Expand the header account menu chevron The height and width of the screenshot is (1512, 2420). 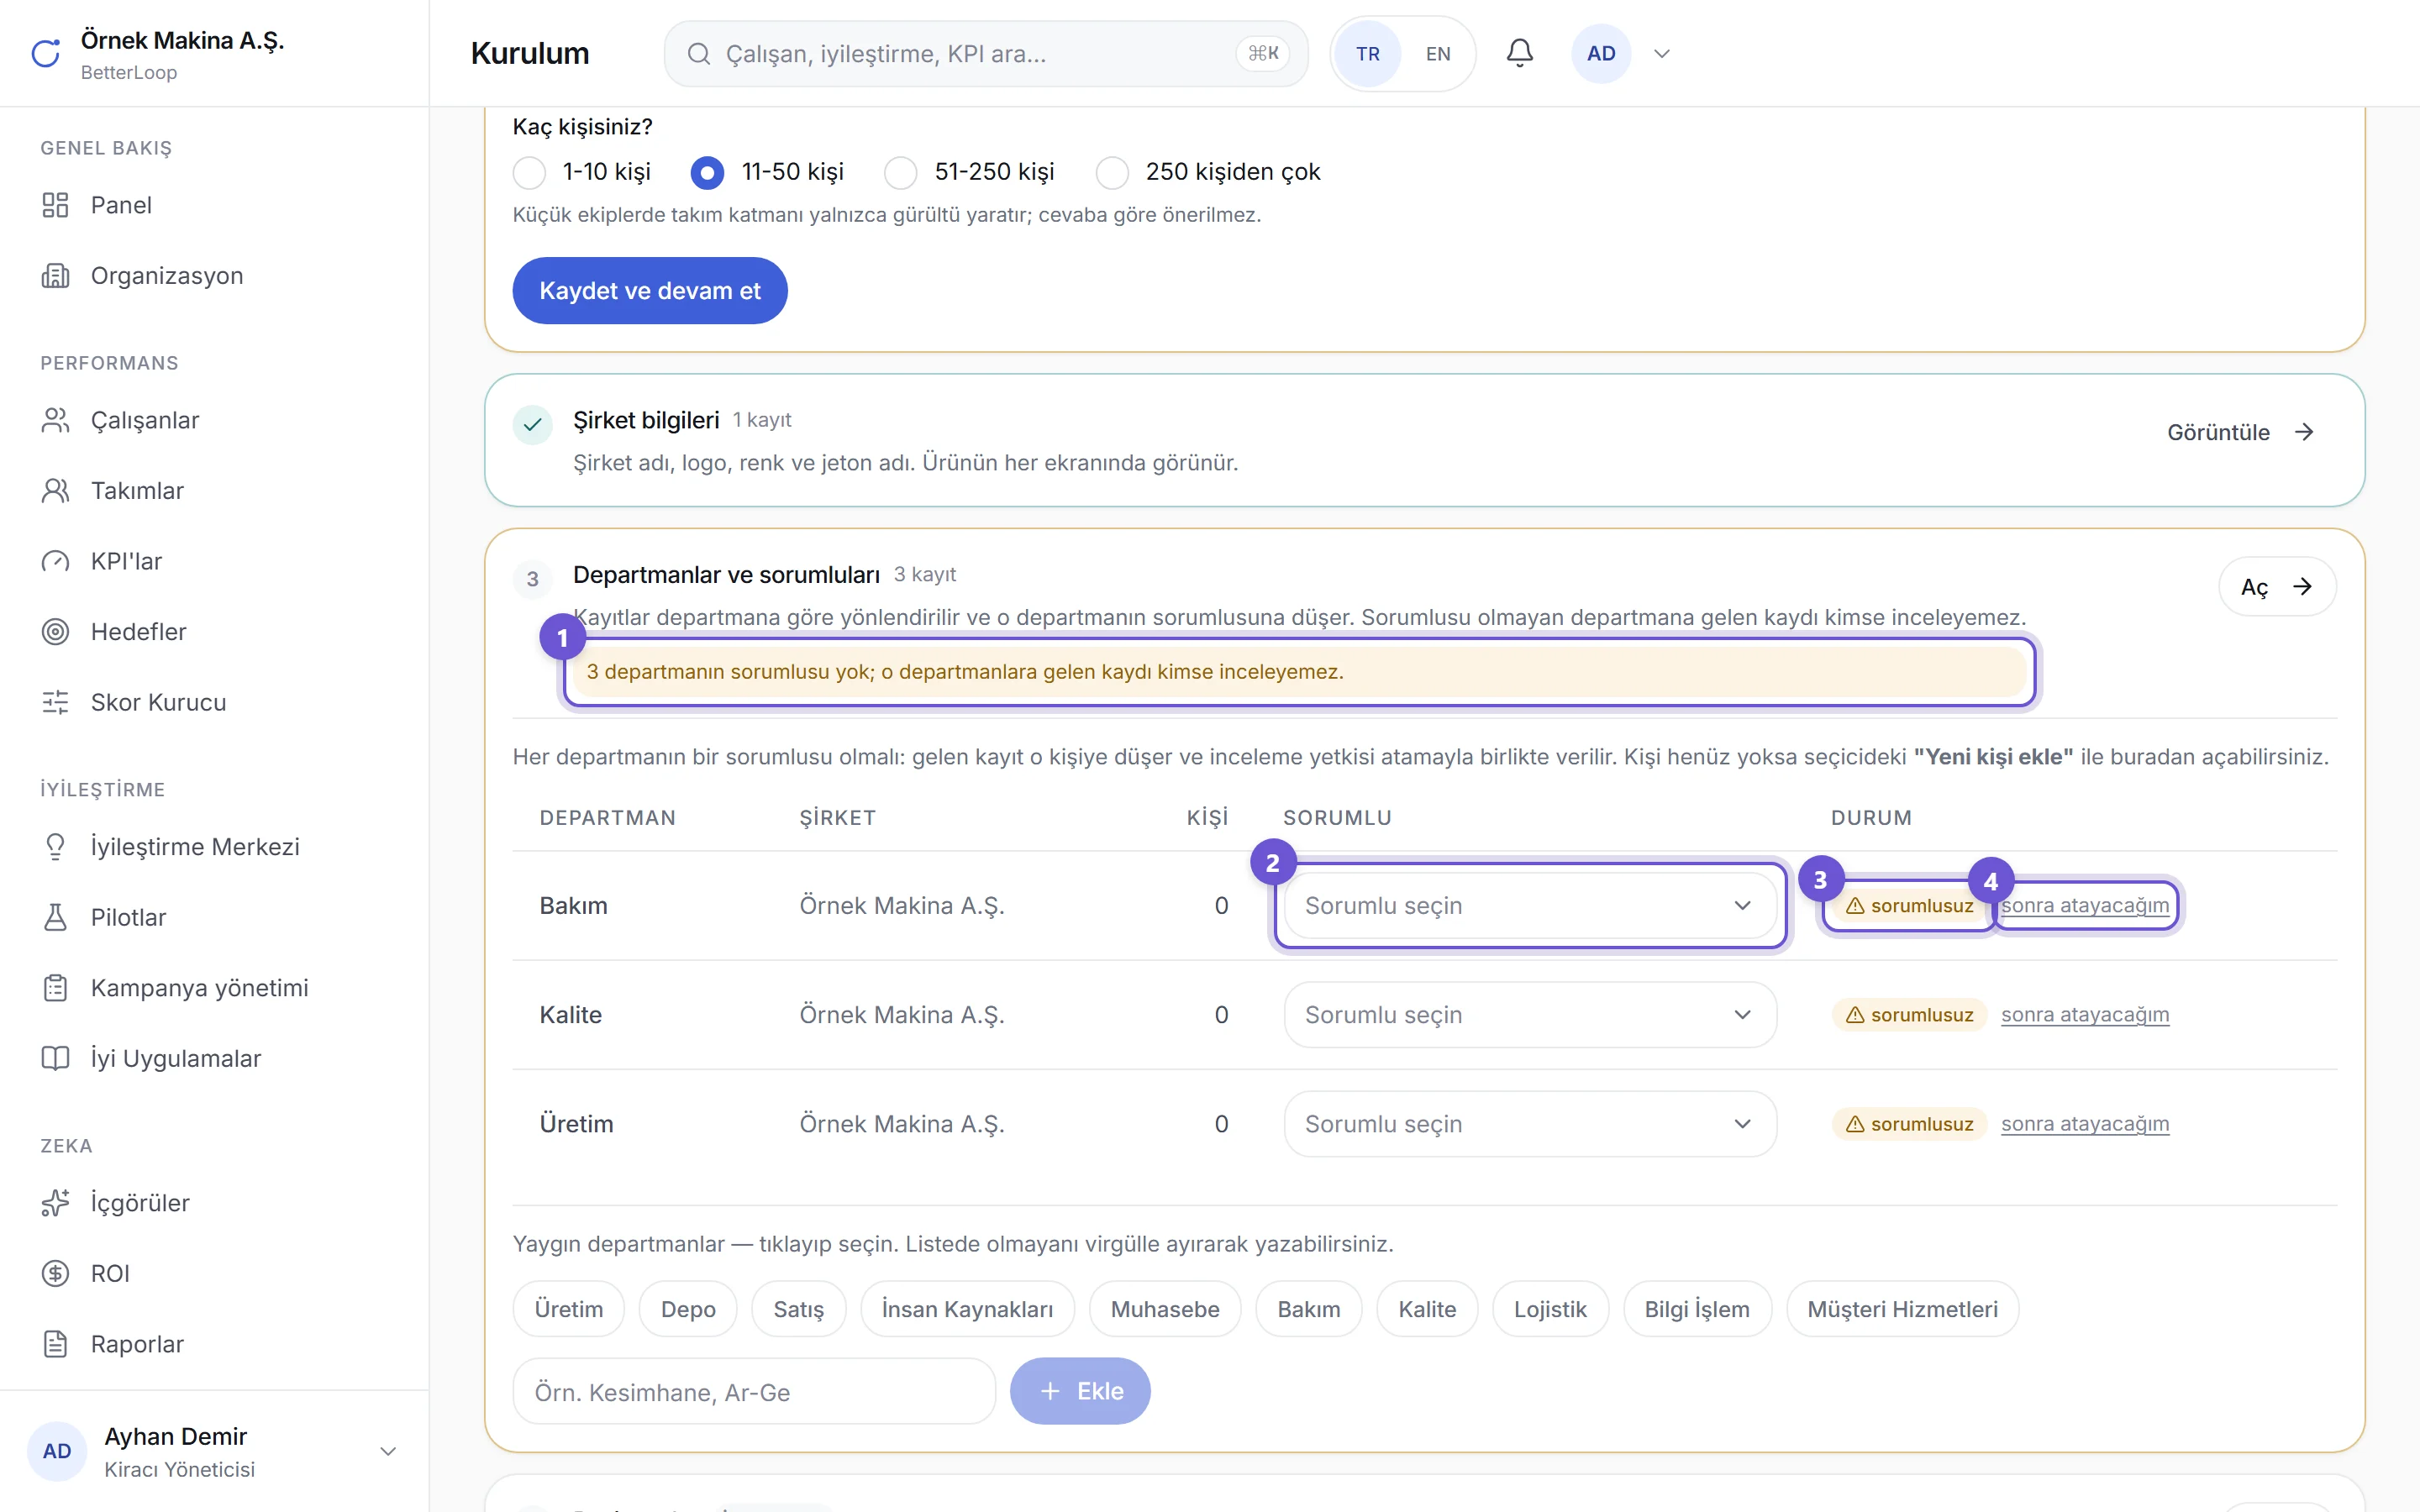[x=1661, y=54]
